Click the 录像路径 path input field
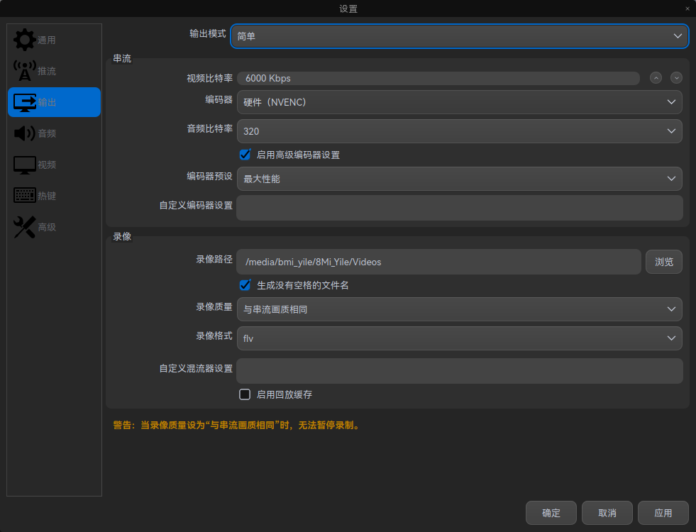This screenshot has width=696, height=532. coord(438,262)
